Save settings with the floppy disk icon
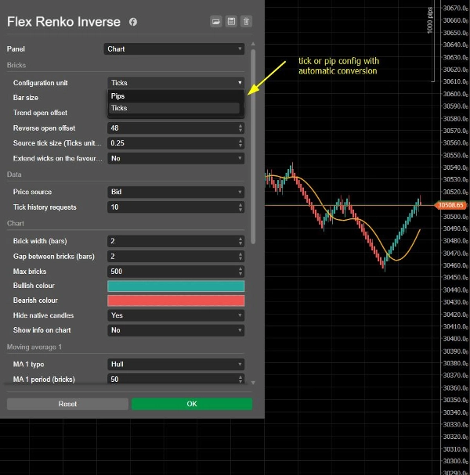 (x=231, y=21)
